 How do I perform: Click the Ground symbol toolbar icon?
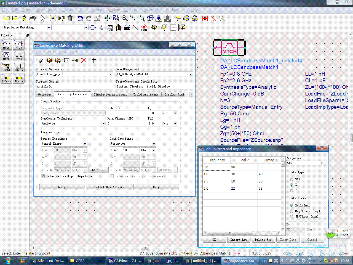click(x=101, y=27)
